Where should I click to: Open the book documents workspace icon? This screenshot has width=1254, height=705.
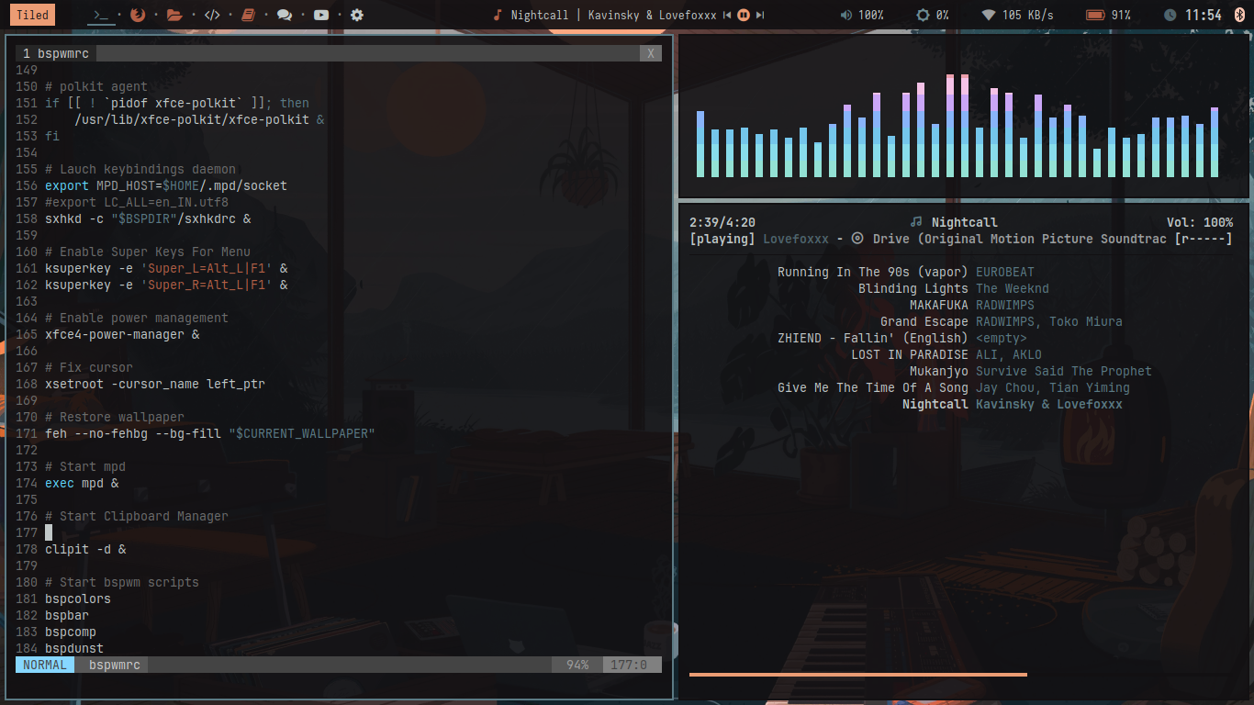coord(247,15)
